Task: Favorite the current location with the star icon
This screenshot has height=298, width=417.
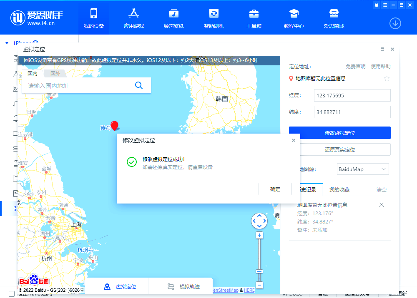Action: (x=387, y=79)
